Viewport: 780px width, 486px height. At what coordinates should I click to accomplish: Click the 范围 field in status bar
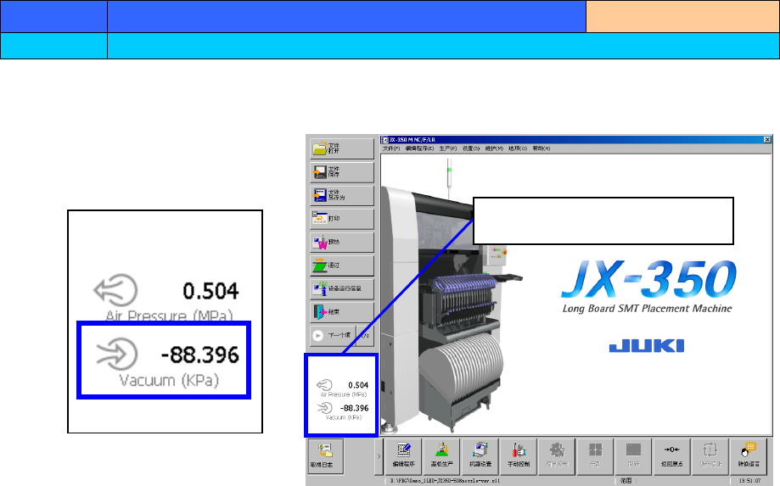point(671,481)
